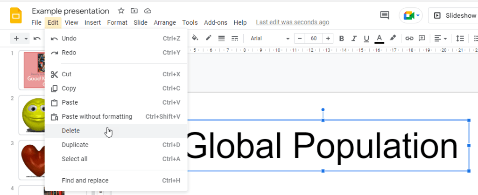Screen dimensions: 478x195
Task: Click the text box rotation handle
Action: (323, 110)
